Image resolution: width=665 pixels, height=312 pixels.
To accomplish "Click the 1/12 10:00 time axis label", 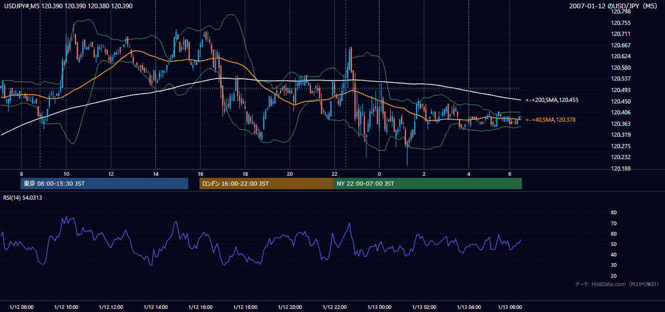I will (x=66, y=307).
